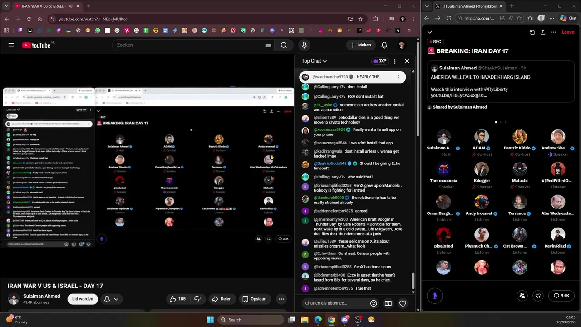581x327 pixels.
Task: Click the Opslaan save button
Action: (254, 299)
